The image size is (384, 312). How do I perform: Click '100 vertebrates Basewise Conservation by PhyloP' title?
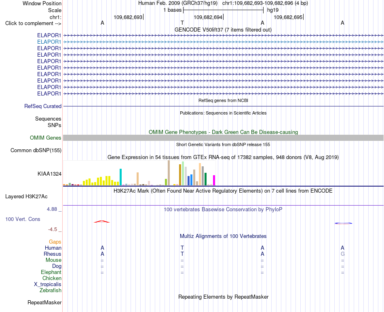[223, 209]
